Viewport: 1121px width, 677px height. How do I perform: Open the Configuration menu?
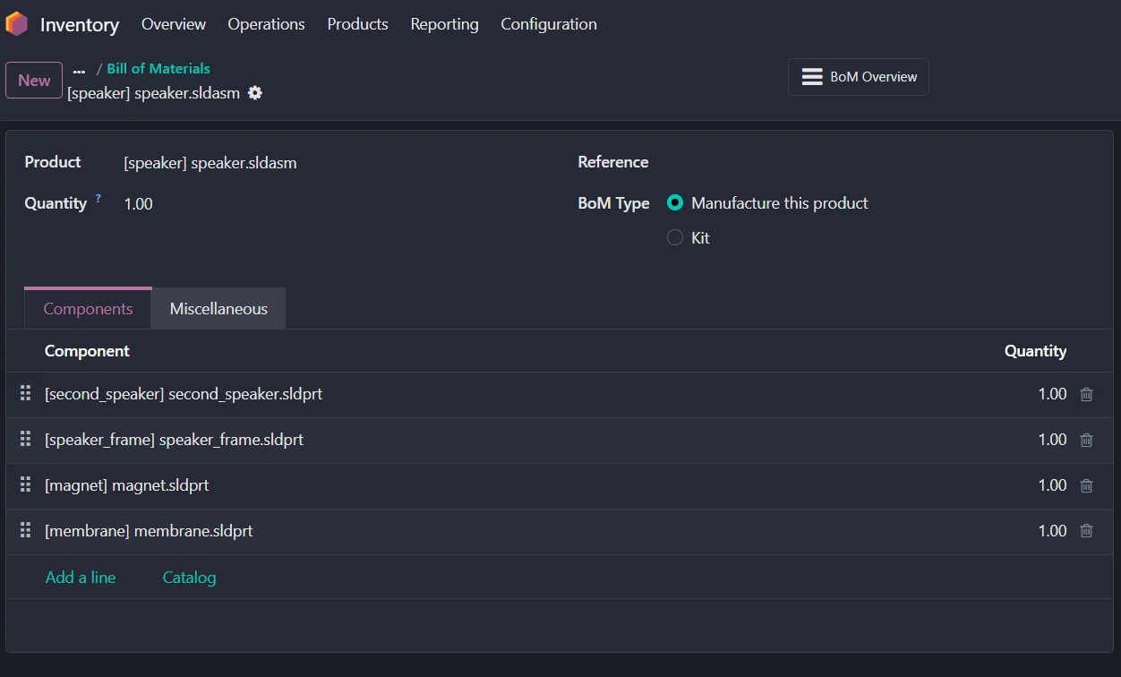[x=549, y=24]
